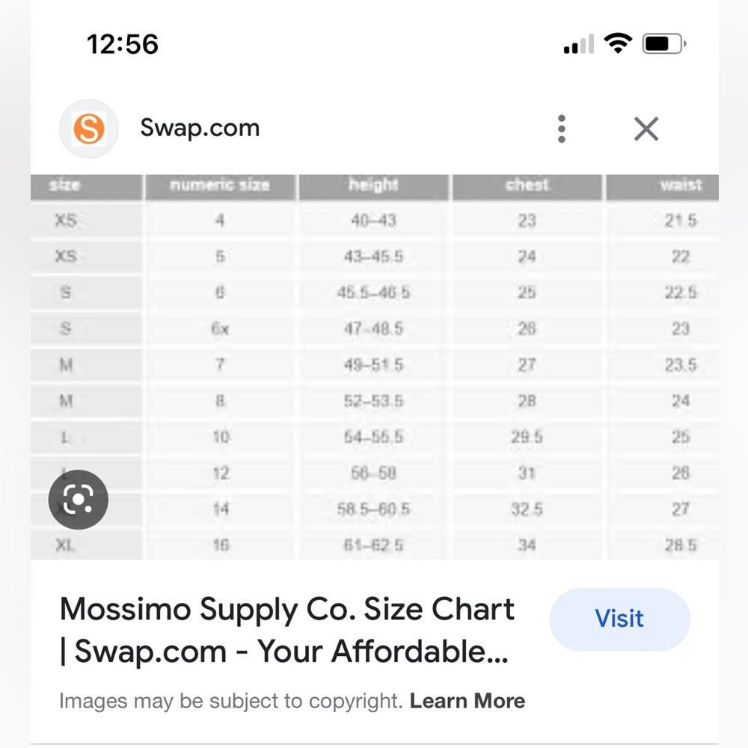Tap the XL row with numeric size 16

click(375, 545)
